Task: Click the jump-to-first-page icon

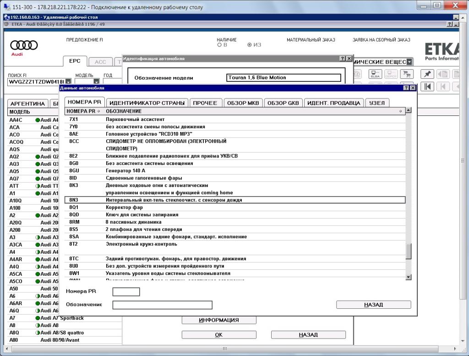Action: point(427,87)
